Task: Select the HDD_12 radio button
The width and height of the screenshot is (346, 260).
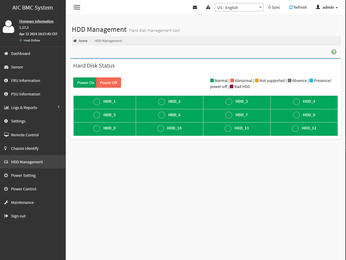Action: coord(295,128)
